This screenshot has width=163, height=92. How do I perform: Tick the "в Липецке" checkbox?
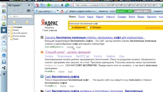coord(88,27)
